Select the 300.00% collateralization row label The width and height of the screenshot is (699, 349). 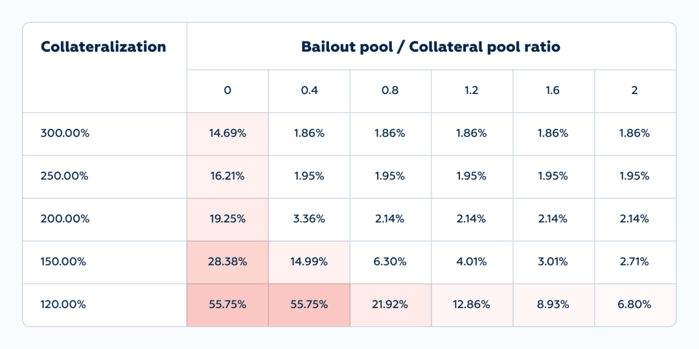pyautogui.click(x=65, y=133)
